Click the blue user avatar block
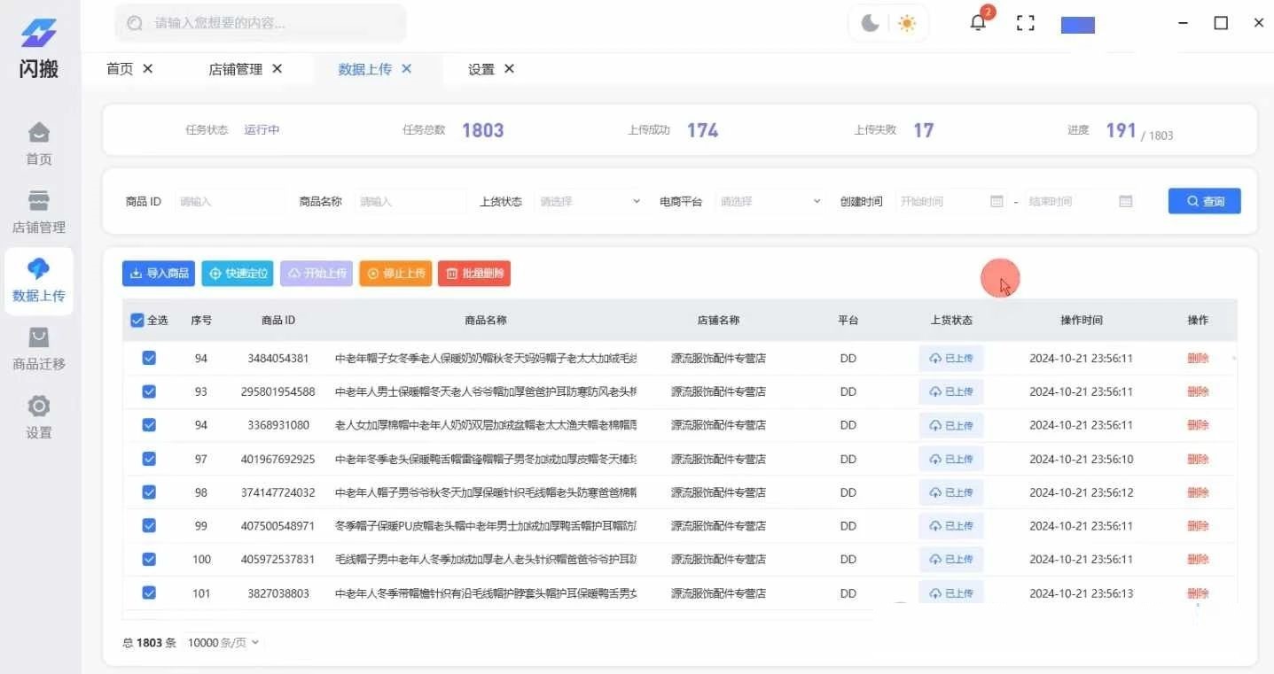 [x=1078, y=25]
